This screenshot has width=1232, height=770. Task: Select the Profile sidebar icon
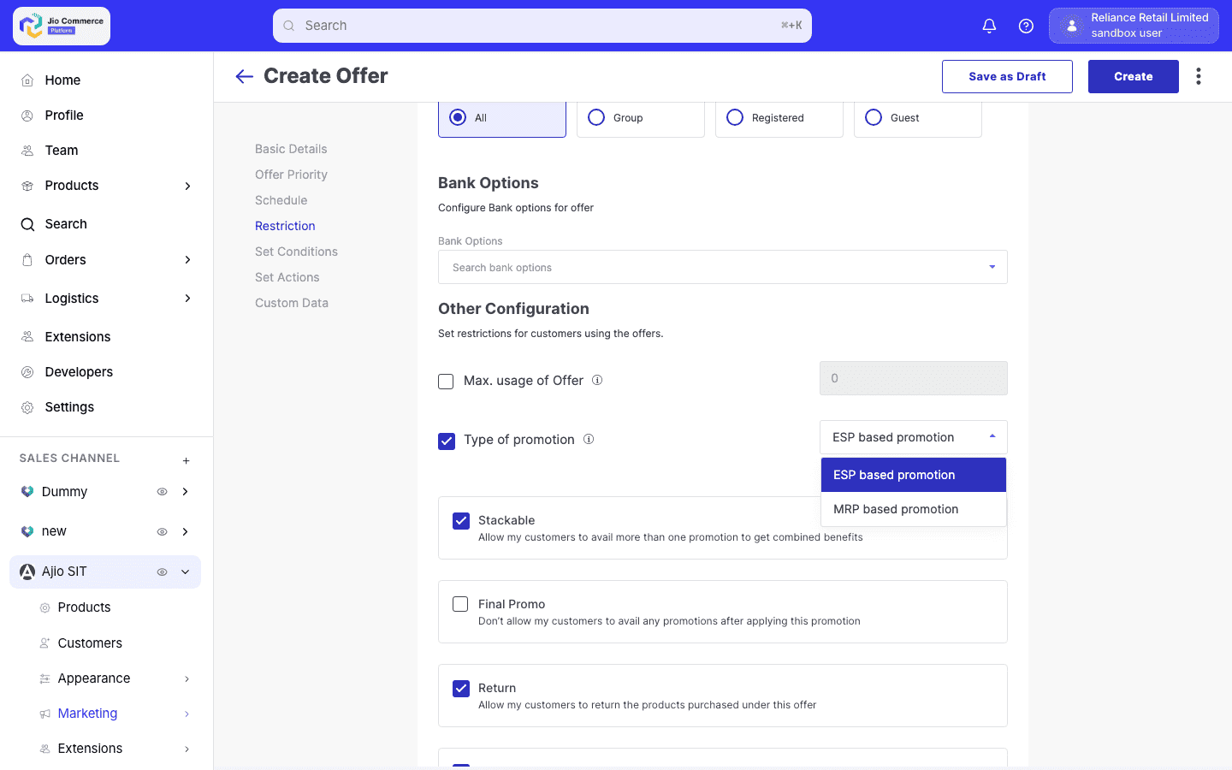click(26, 115)
